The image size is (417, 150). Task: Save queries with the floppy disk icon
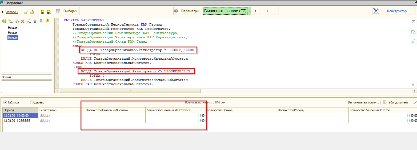point(43,12)
